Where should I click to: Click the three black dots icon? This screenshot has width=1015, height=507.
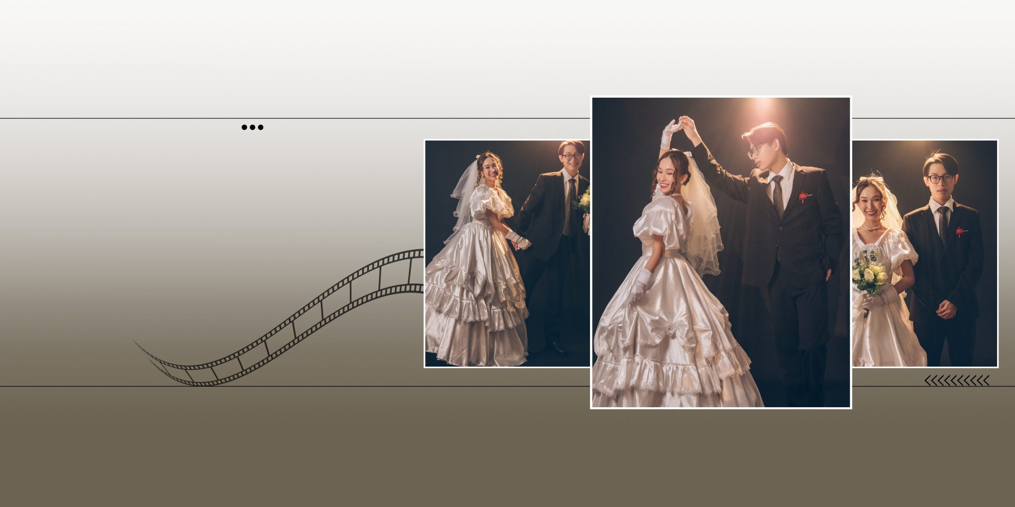click(252, 127)
